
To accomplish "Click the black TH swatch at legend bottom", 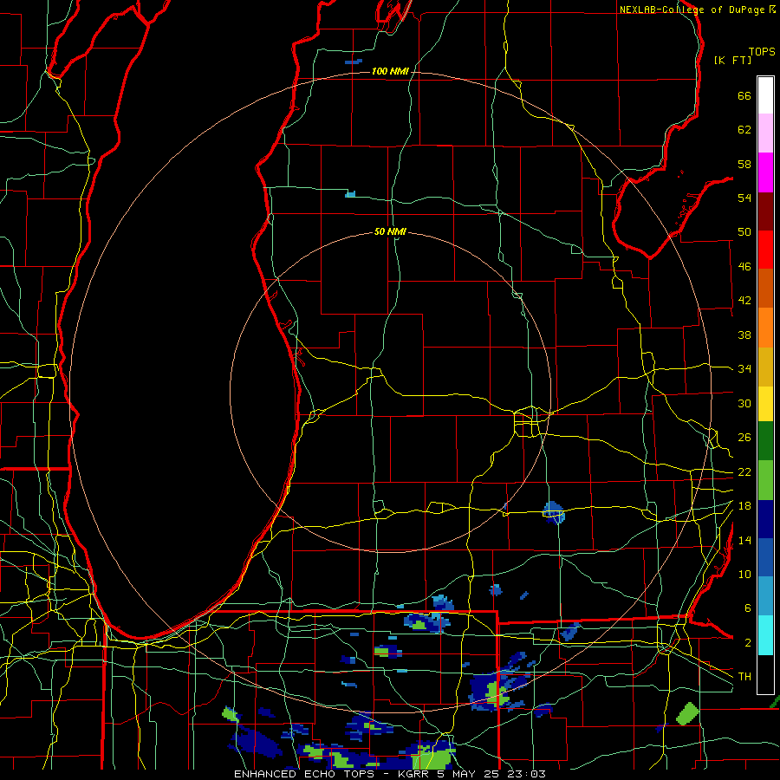I will tap(765, 674).
